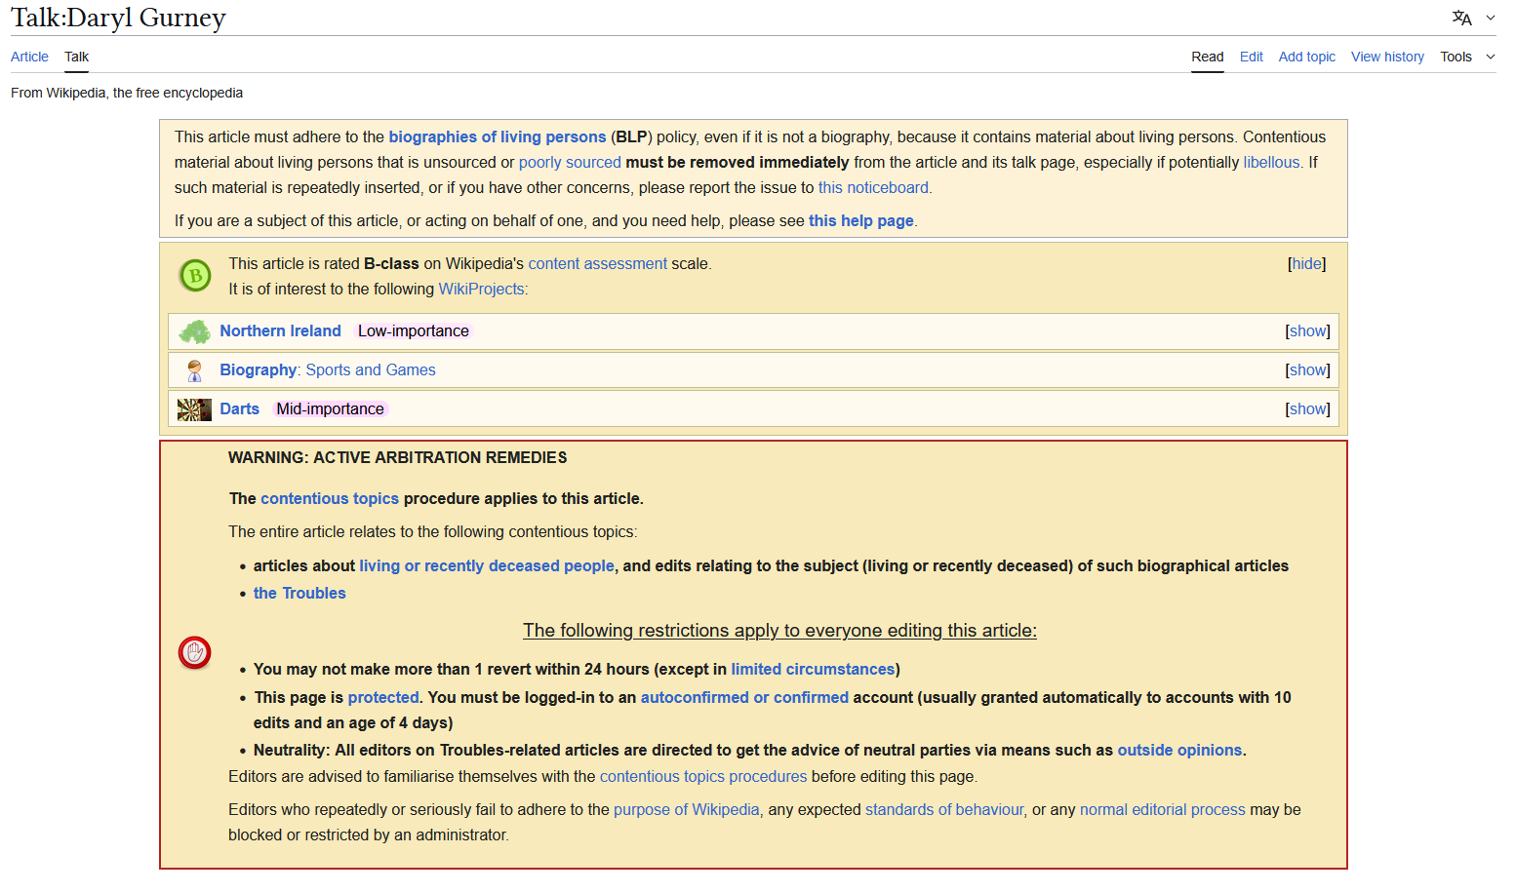The image size is (1516, 893).
Task: Open the Tools dropdown menu
Action: [1467, 57]
